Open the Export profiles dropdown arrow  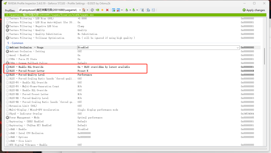click(130, 10)
